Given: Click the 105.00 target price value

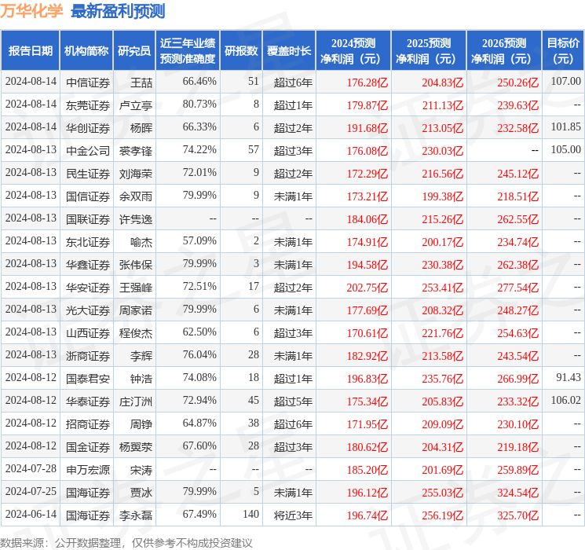Looking at the screenshot, I should tap(565, 149).
